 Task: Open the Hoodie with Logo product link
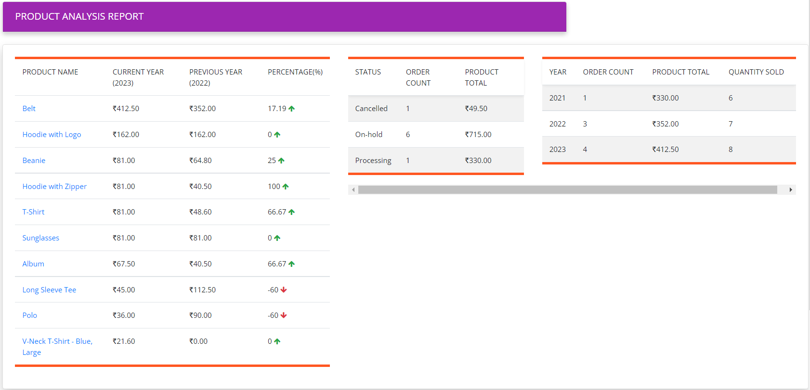pyautogui.click(x=52, y=135)
